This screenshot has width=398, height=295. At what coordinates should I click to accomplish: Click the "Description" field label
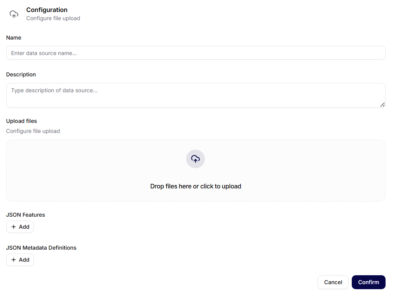click(21, 74)
